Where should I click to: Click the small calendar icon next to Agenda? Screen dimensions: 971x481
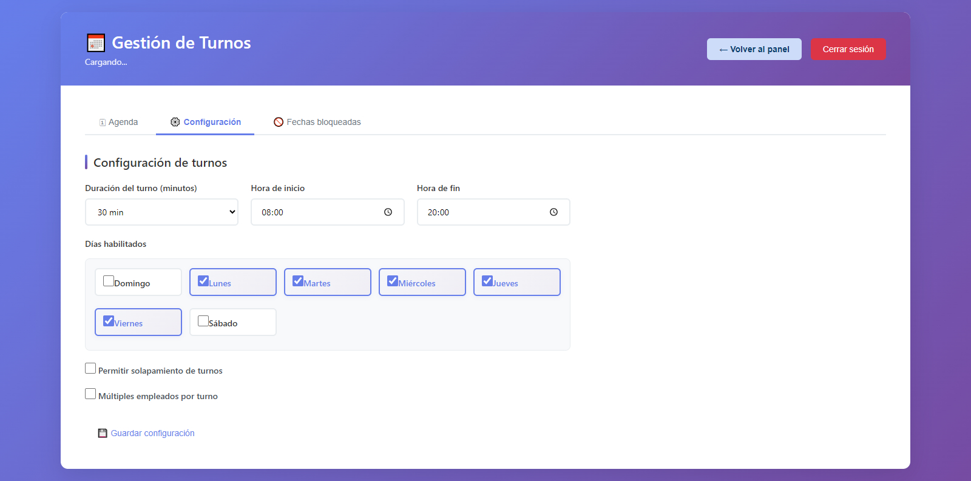(x=103, y=123)
